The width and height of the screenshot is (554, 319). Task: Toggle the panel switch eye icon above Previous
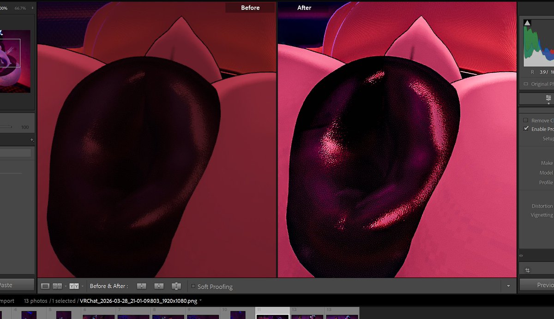coord(521,255)
